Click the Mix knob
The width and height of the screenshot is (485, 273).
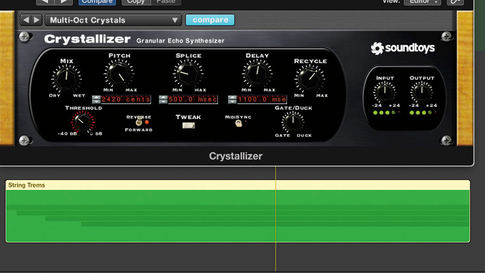tap(66, 78)
